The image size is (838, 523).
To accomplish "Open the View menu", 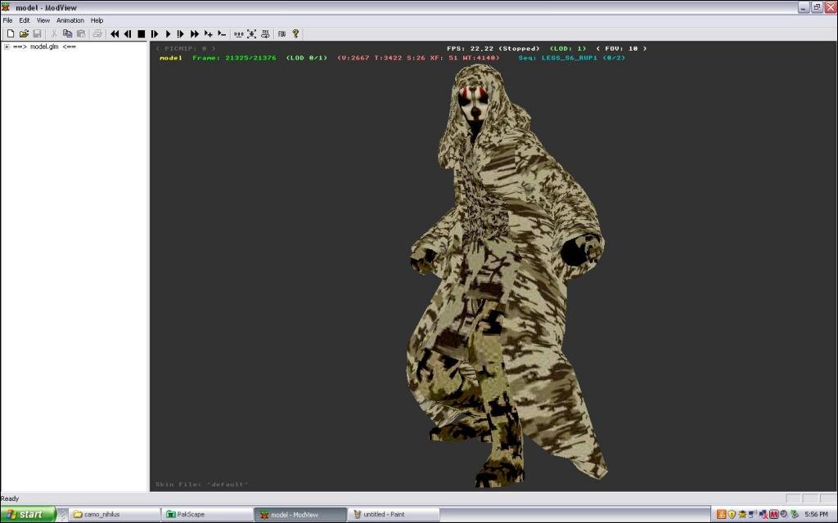I will pyautogui.click(x=43, y=20).
